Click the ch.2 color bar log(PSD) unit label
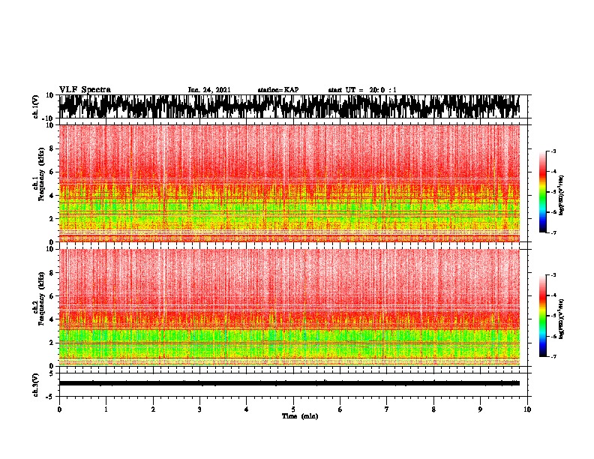Image resolution: width=594 pixels, height=459 pixels. pyautogui.click(x=562, y=319)
